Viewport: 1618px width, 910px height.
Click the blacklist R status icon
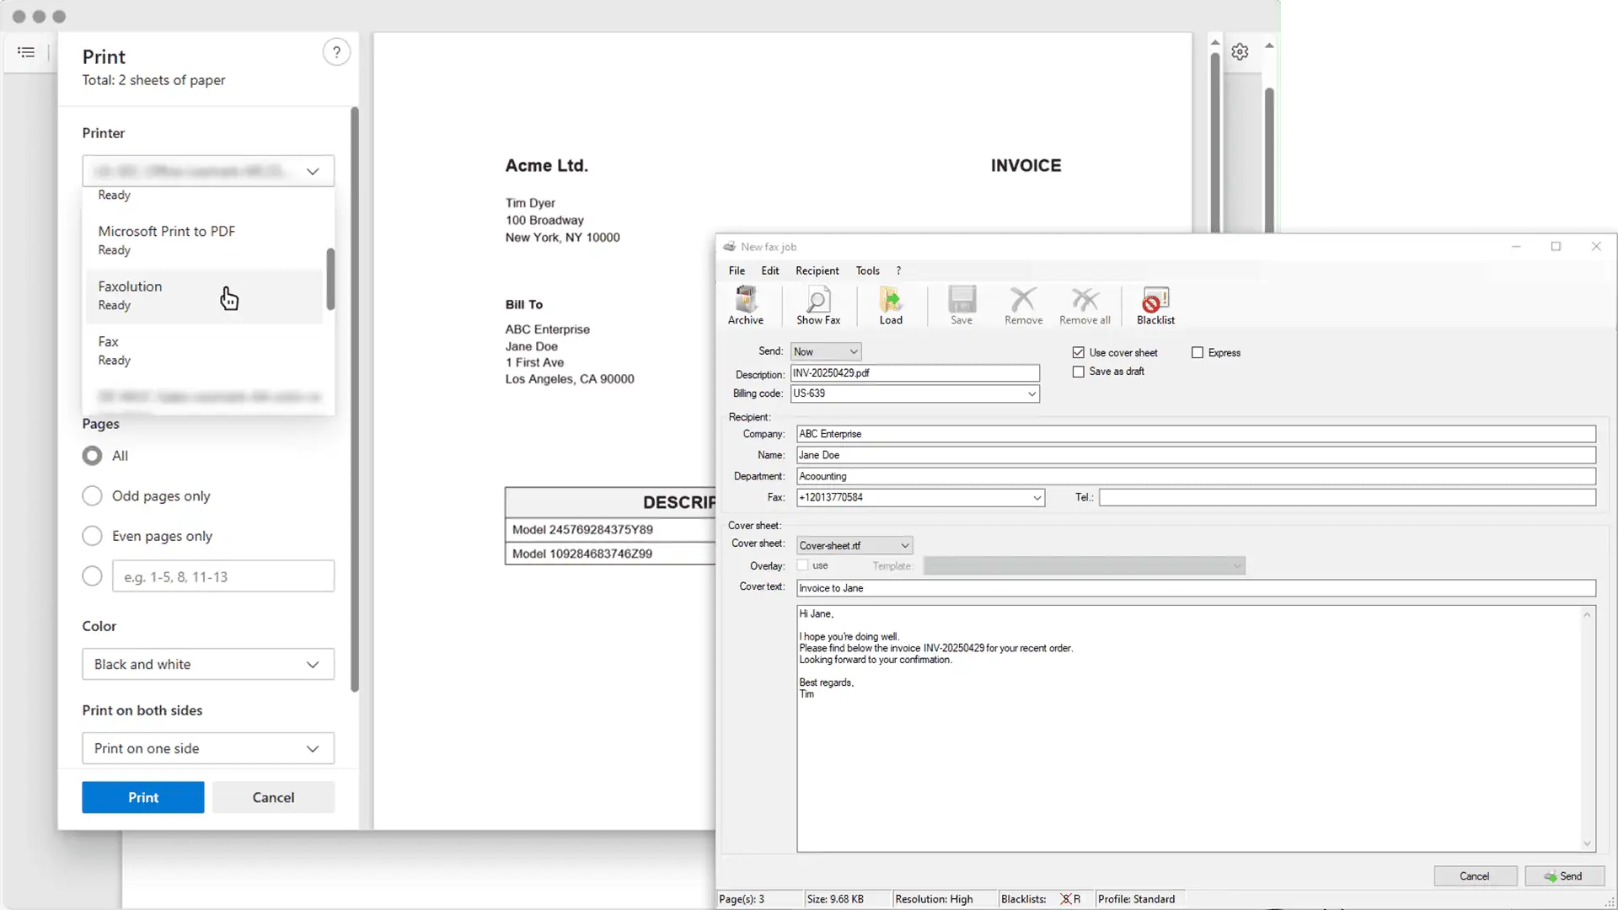pos(1070,899)
